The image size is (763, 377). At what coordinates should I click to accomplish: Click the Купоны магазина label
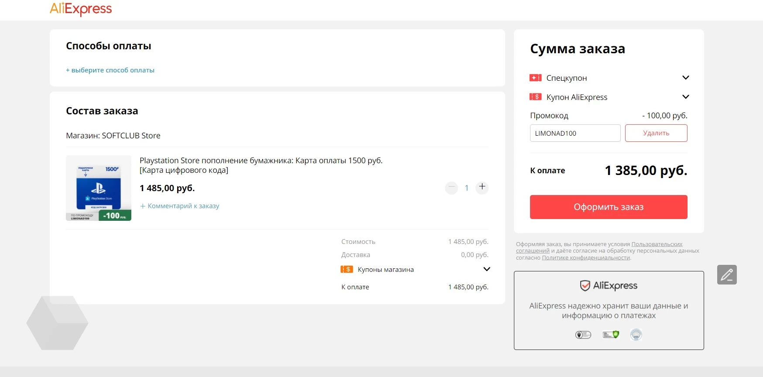coord(386,270)
